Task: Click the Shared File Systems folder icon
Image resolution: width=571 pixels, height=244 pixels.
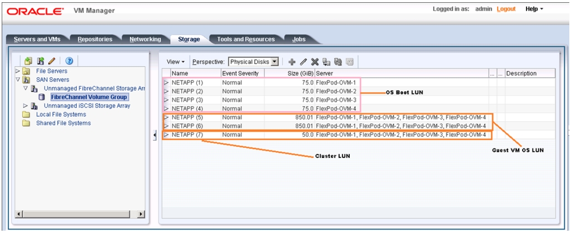Action: coord(26,123)
